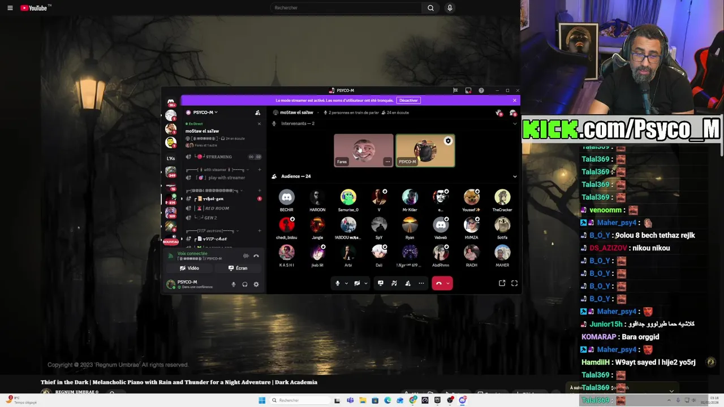Open Discord user settings gear
This screenshot has width=724, height=407.
click(x=256, y=284)
